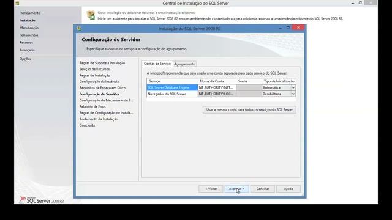Switch to the Agrupamento tab
The image size is (392, 220).
(x=184, y=64)
